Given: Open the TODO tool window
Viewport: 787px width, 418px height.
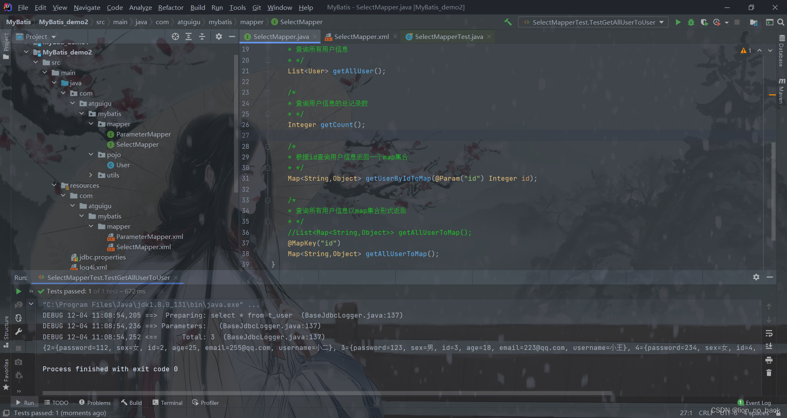Looking at the screenshot, I should (x=56, y=403).
